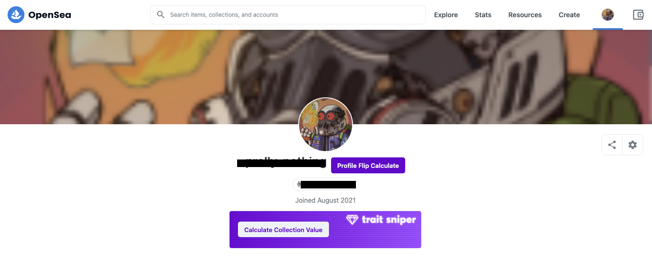
Task: Open the Explore menu
Action: [446, 15]
